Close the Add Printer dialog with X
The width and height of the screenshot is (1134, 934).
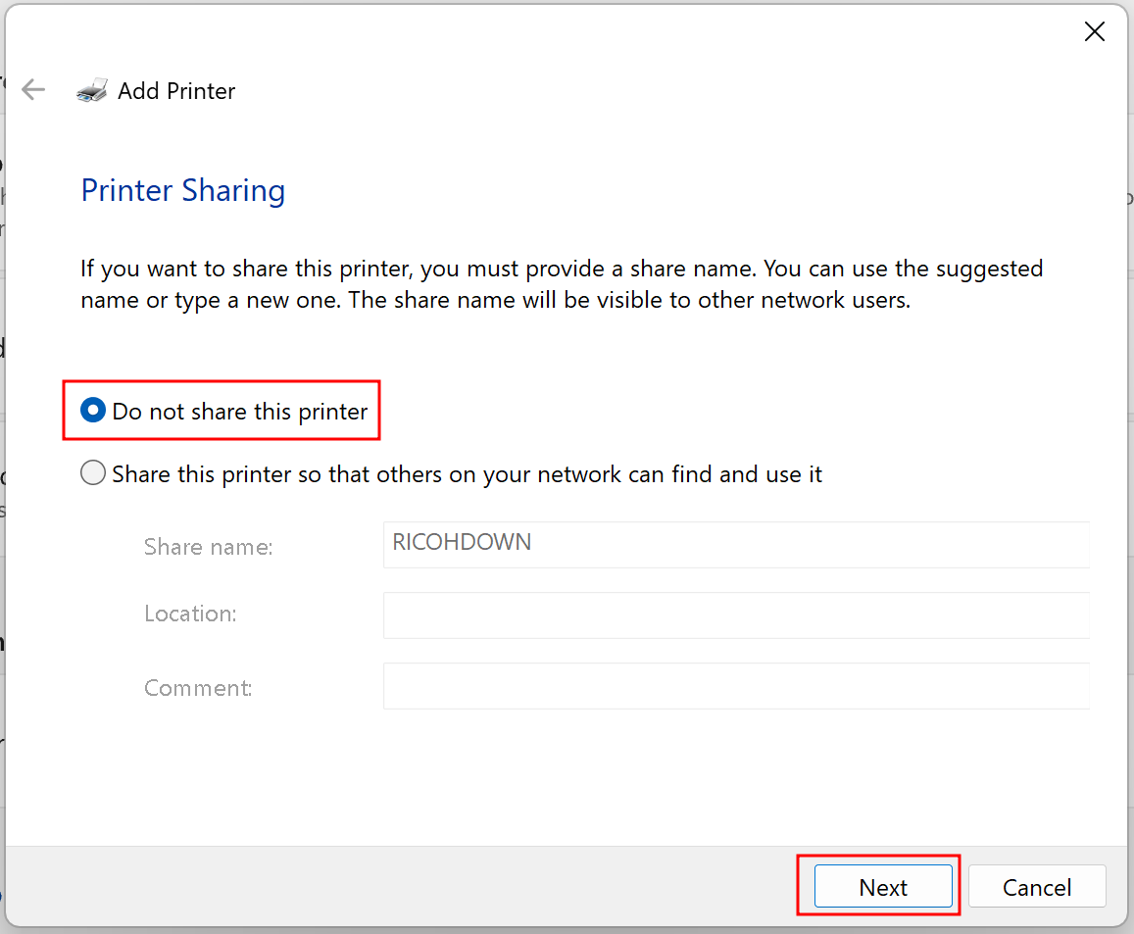tap(1094, 31)
